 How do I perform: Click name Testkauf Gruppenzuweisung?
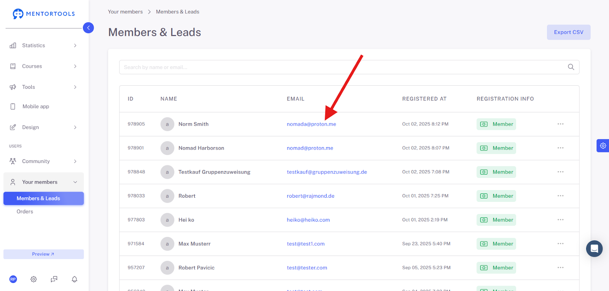214,172
